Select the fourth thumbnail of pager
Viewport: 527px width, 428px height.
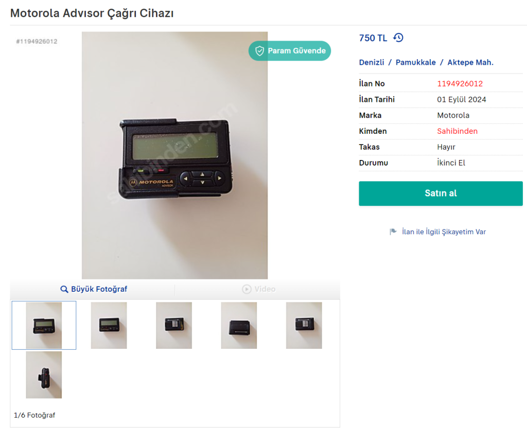[239, 325]
